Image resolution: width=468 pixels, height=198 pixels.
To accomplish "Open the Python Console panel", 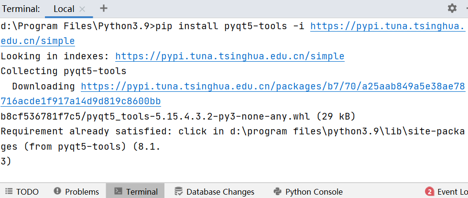I will click(x=308, y=191).
